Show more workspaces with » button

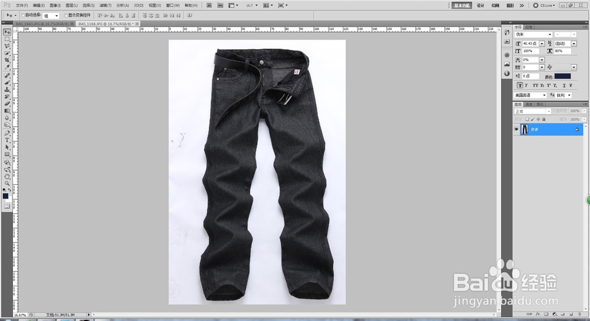tap(522, 5)
